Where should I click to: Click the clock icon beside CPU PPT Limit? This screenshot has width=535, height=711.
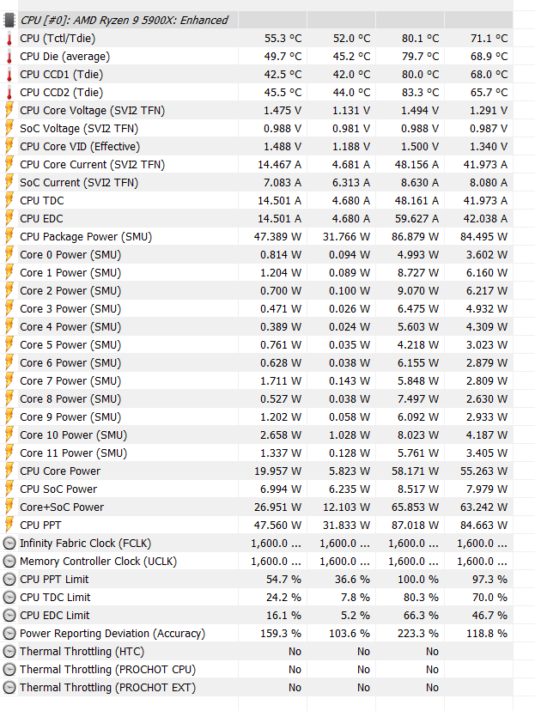coord(9,579)
